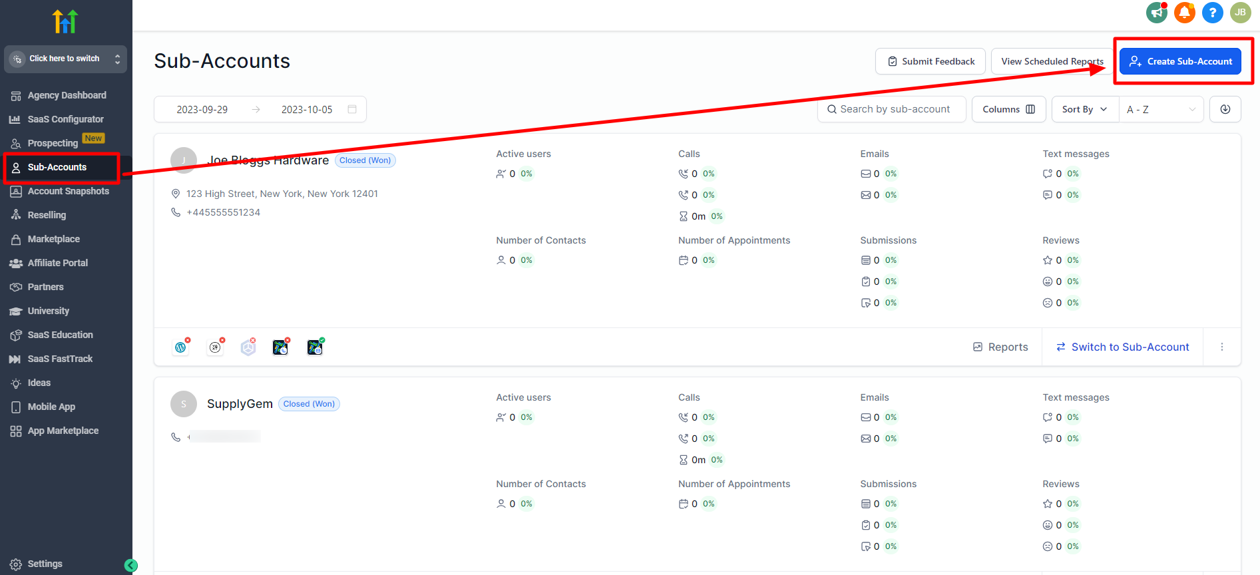This screenshot has width=1260, height=575.
Task: Click the download export icon button
Action: [1225, 109]
